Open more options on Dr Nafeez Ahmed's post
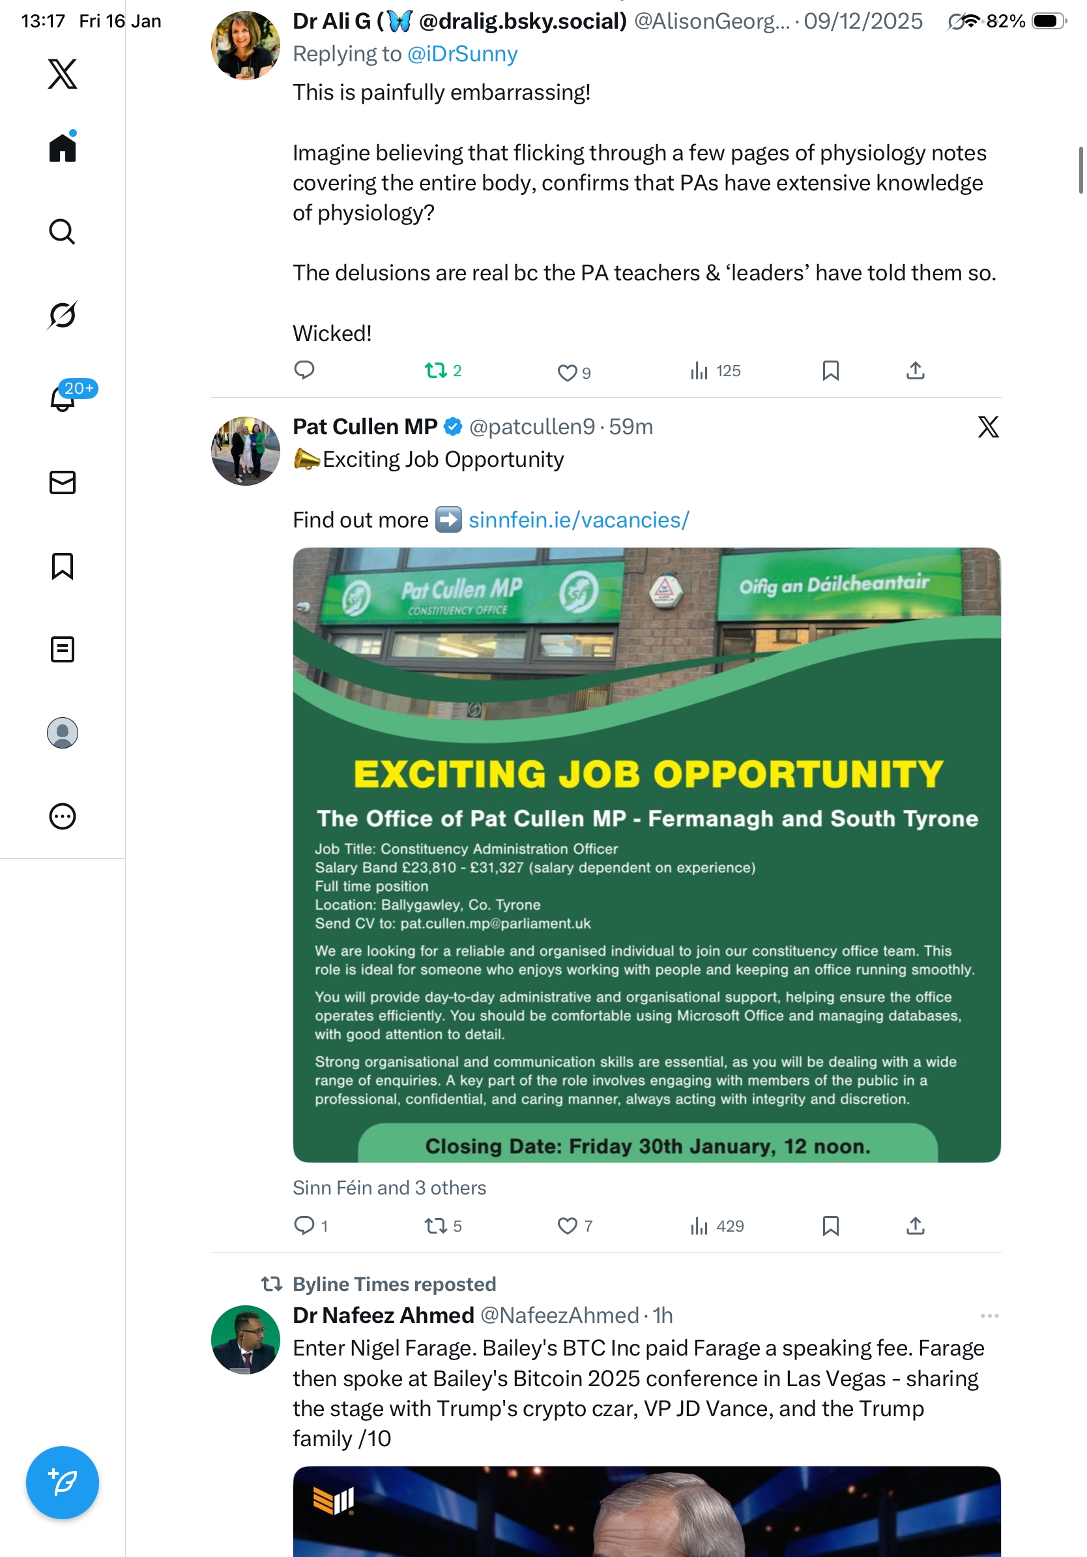The width and height of the screenshot is (1087, 1557). point(989,1316)
